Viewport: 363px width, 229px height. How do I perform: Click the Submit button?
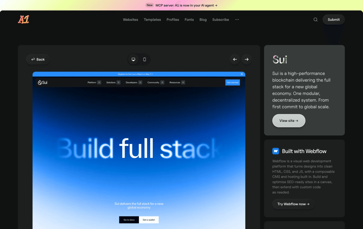(334, 19)
